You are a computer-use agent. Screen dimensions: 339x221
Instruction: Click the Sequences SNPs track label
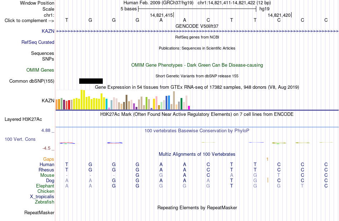point(42,56)
